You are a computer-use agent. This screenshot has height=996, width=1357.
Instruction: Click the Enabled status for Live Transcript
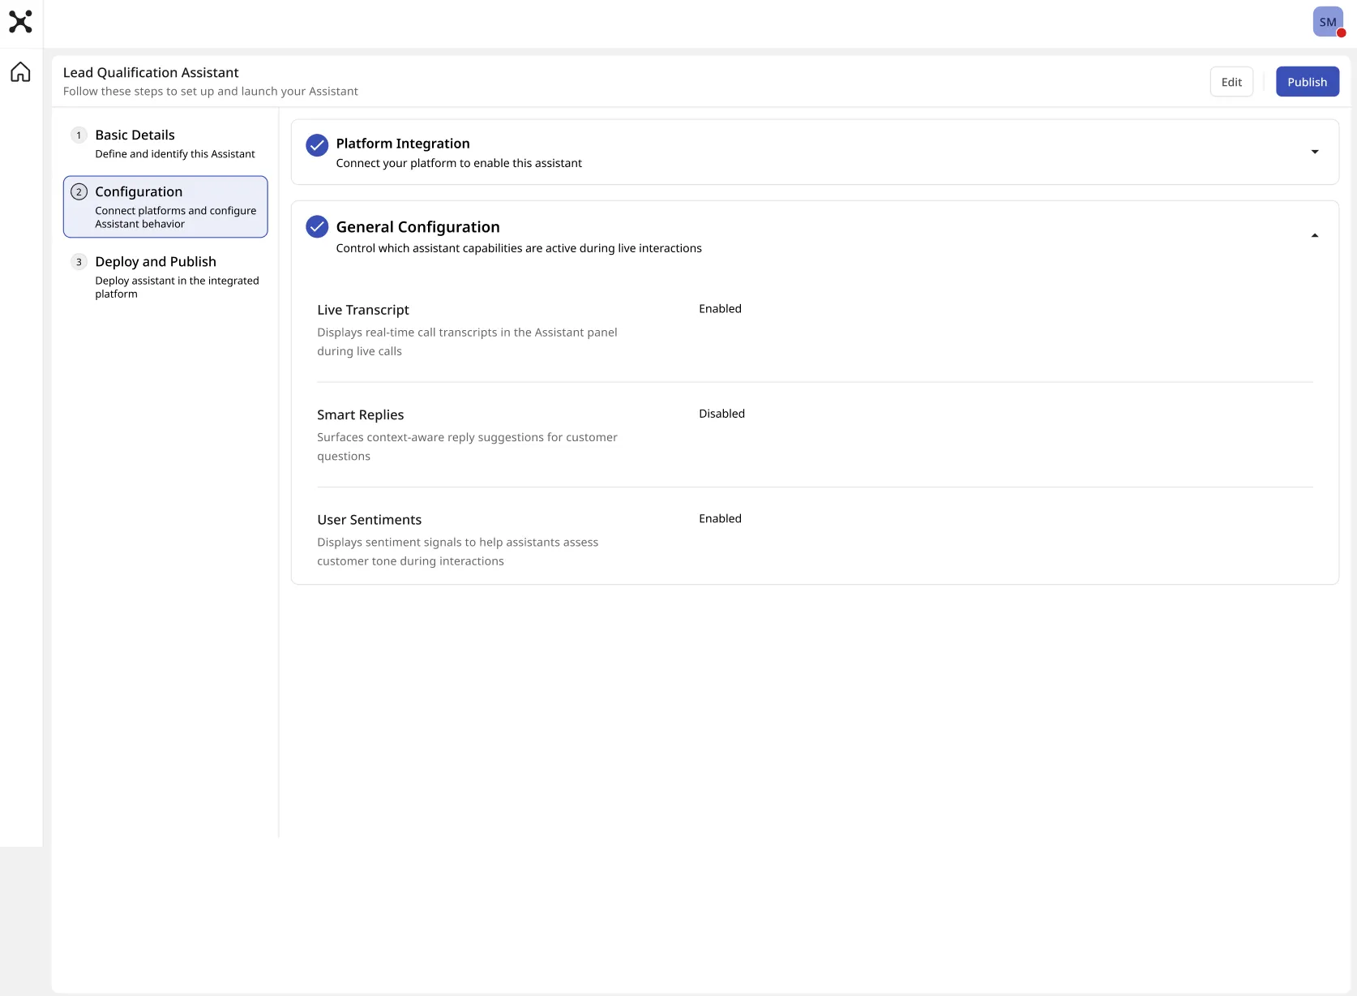coord(720,309)
